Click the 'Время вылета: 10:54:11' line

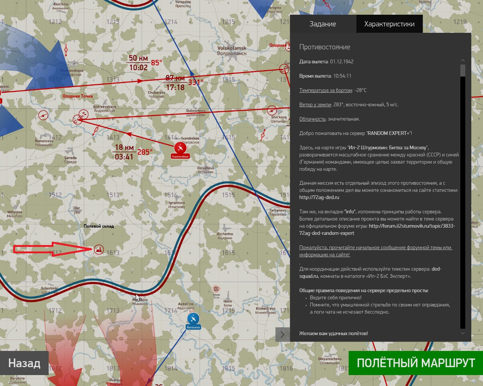325,76
